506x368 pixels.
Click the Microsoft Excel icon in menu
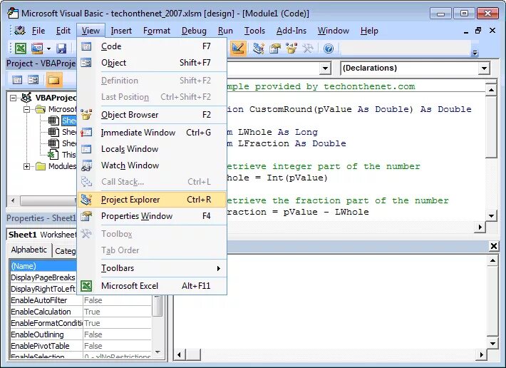(x=86, y=286)
